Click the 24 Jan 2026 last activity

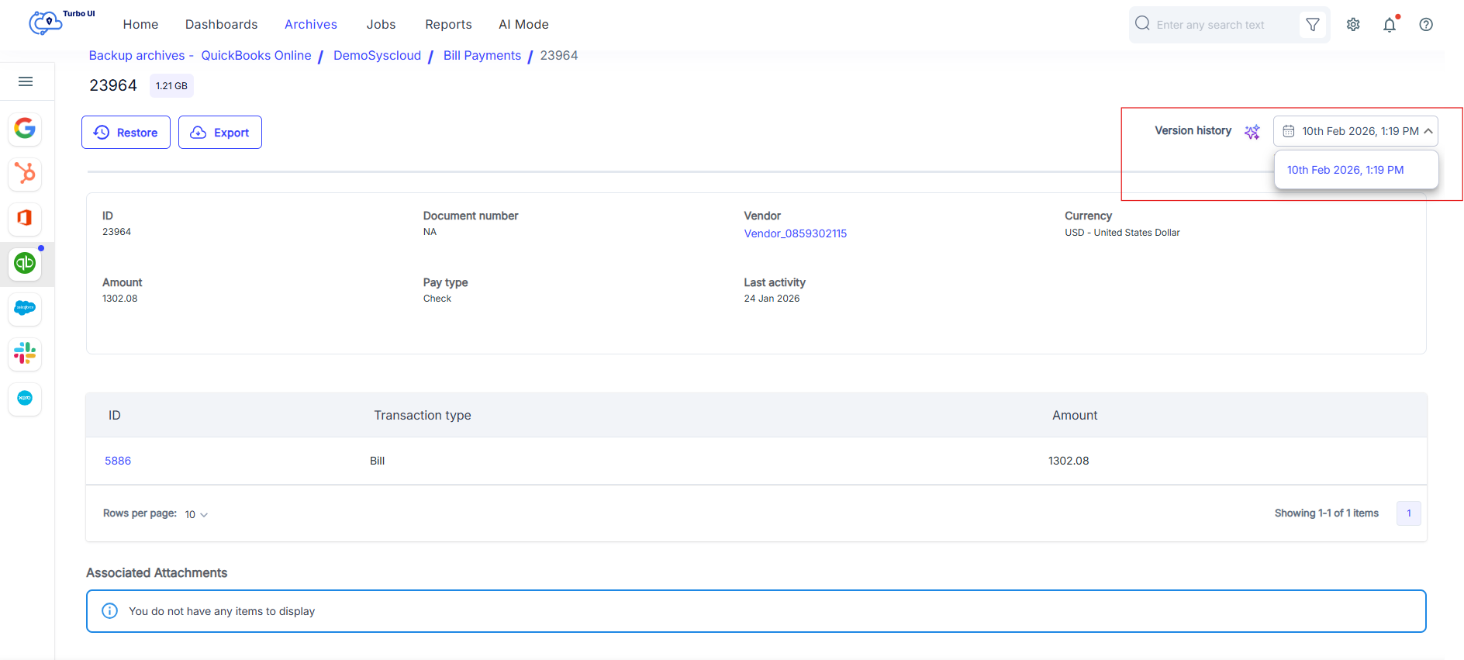(x=772, y=299)
